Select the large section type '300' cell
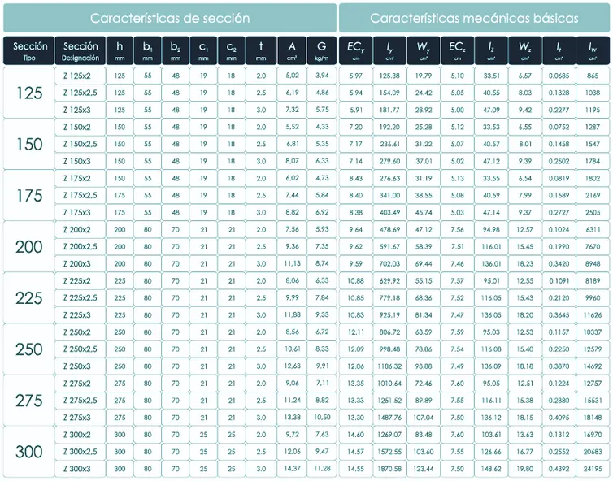The image size is (613, 481). click(x=29, y=452)
